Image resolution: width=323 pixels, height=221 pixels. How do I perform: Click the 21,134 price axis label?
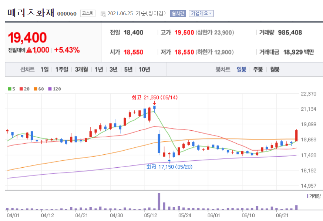(x=309, y=109)
